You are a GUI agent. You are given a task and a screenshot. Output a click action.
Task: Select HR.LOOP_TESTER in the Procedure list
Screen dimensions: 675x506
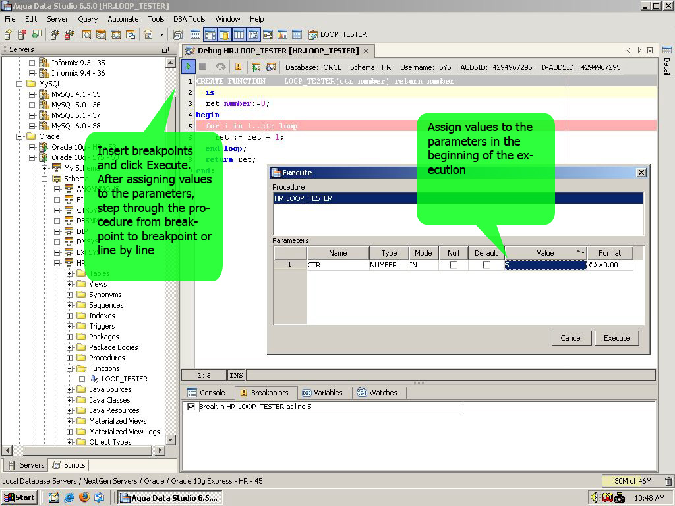click(x=459, y=198)
